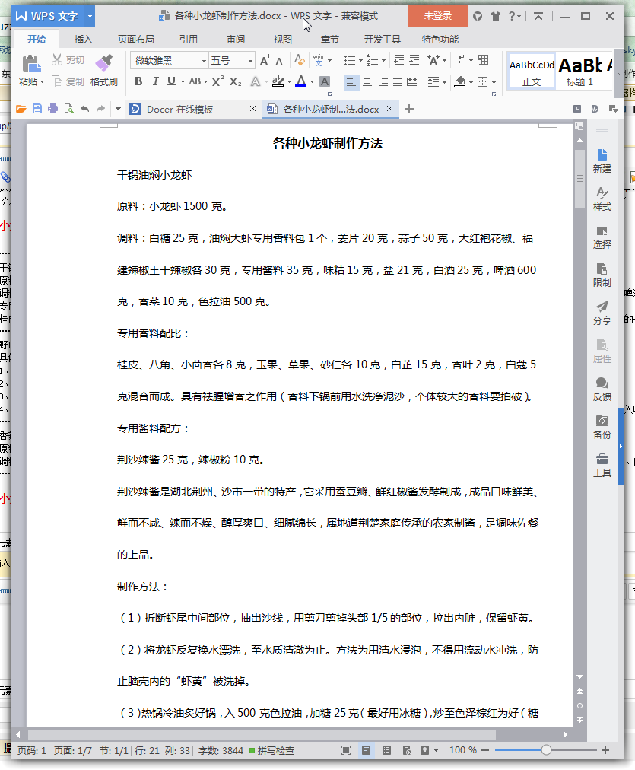Open file with folder icon in quick toolbar
Image resolution: width=635 pixels, height=770 pixels.
[21, 109]
